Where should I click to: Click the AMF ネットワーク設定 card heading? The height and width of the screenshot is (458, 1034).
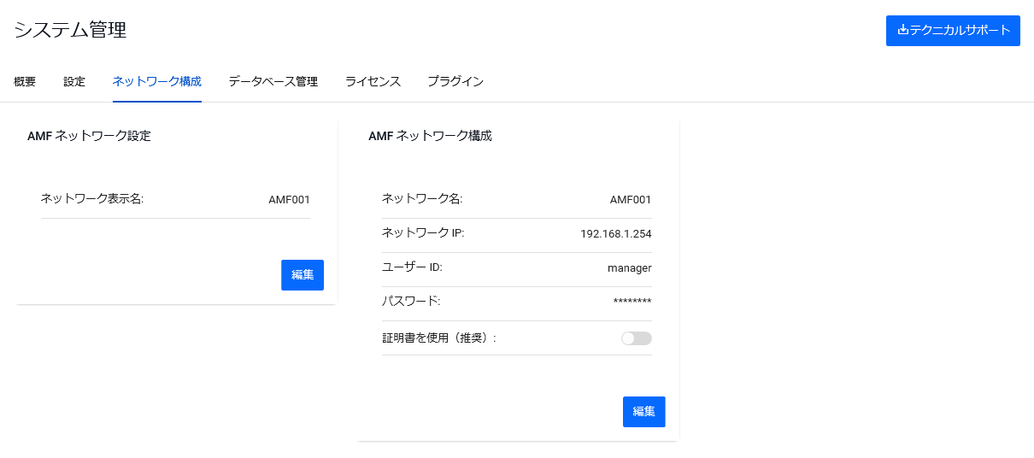tap(89, 136)
